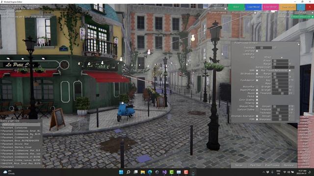Switch to the Paint Tool tab

click(x=255, y=165)
